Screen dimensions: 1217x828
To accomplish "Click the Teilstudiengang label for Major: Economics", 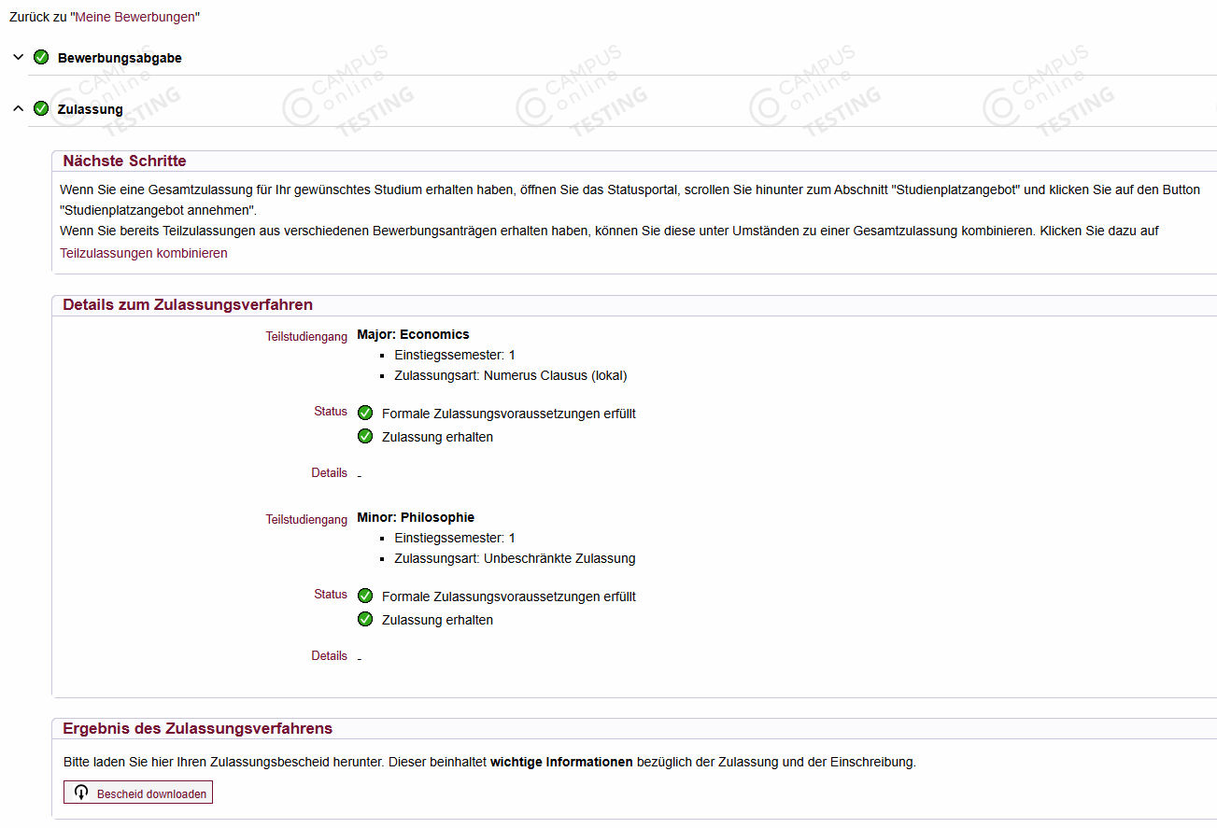I will 306,337.
